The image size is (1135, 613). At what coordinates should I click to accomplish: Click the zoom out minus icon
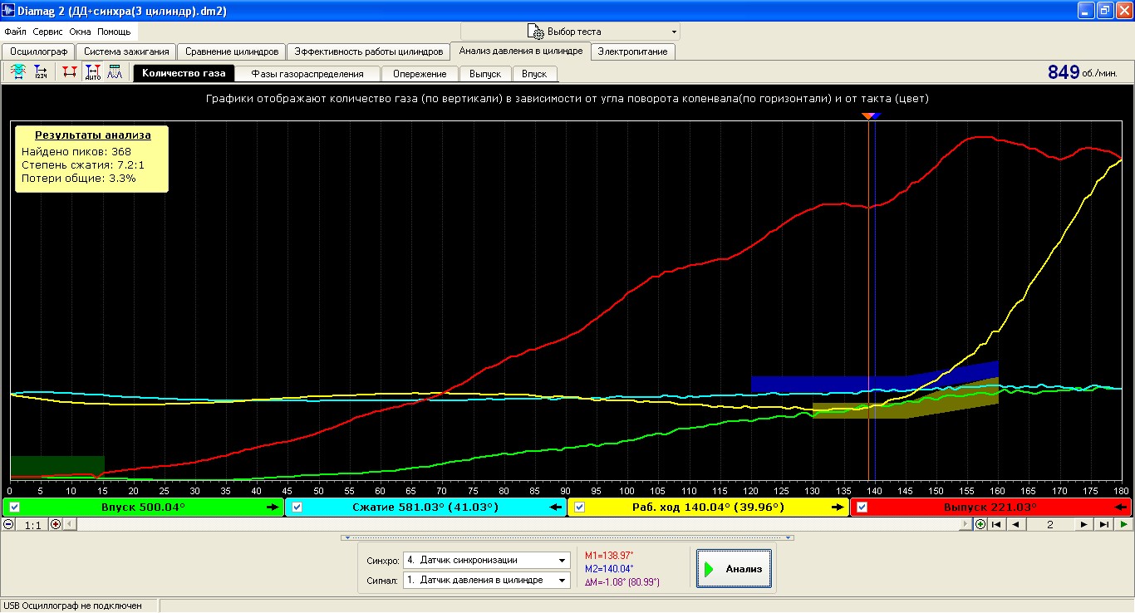pos(8,524)
